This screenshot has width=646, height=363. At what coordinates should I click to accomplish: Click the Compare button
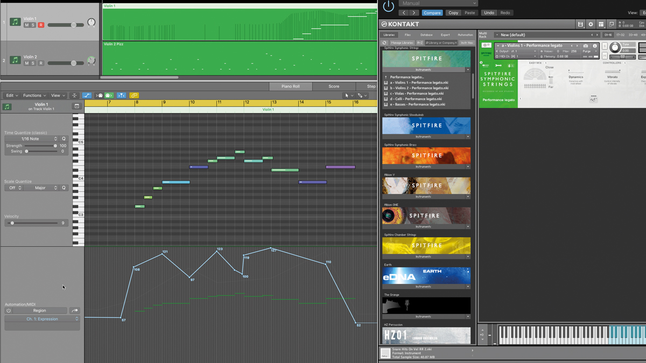[x=432, y=13]
